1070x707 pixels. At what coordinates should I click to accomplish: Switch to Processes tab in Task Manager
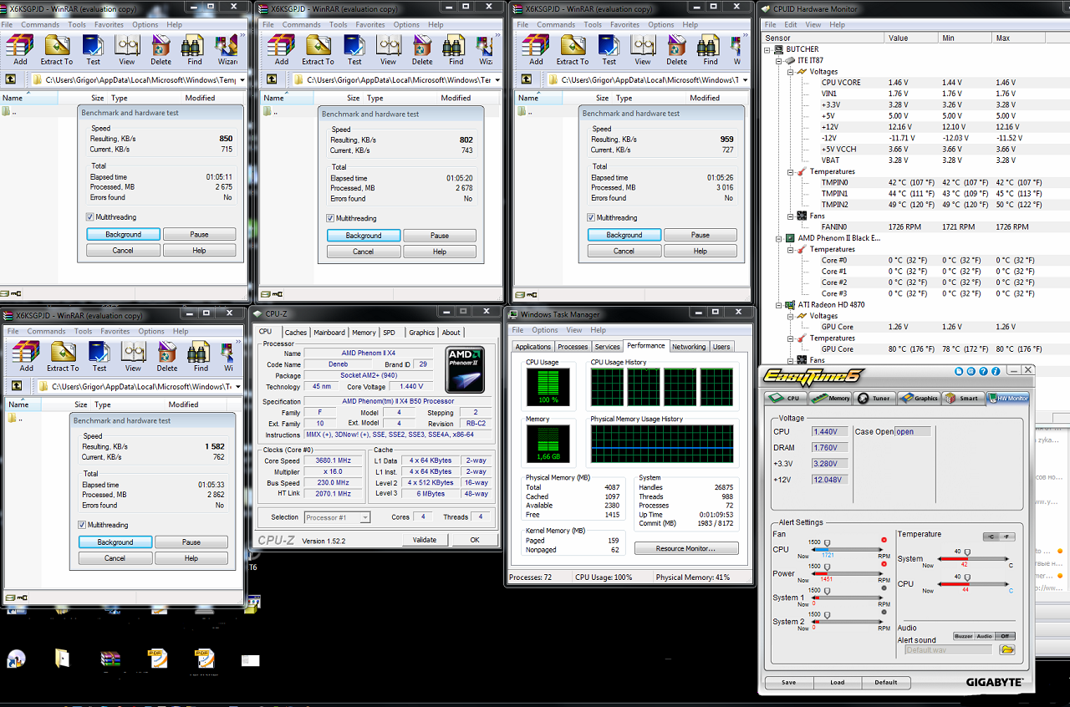[573, 347]
